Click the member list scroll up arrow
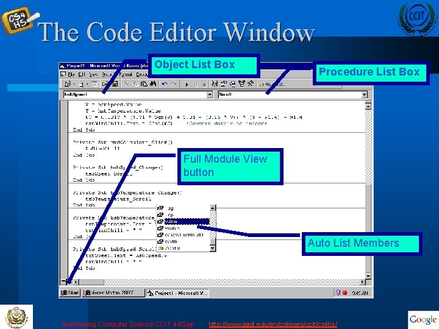Image resolution: width=439 pixels, height=329 pixels. click(213, 208)
